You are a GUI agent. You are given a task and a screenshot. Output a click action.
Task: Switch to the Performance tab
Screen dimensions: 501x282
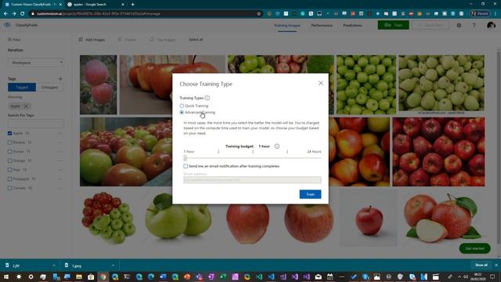coord(322,25)
